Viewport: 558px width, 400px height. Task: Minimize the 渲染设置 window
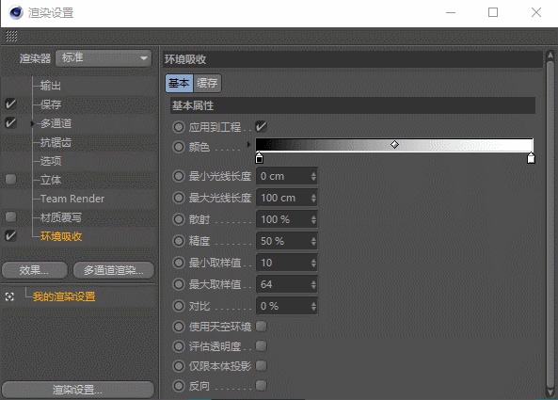pyautogui.click(x=451, y=12)
